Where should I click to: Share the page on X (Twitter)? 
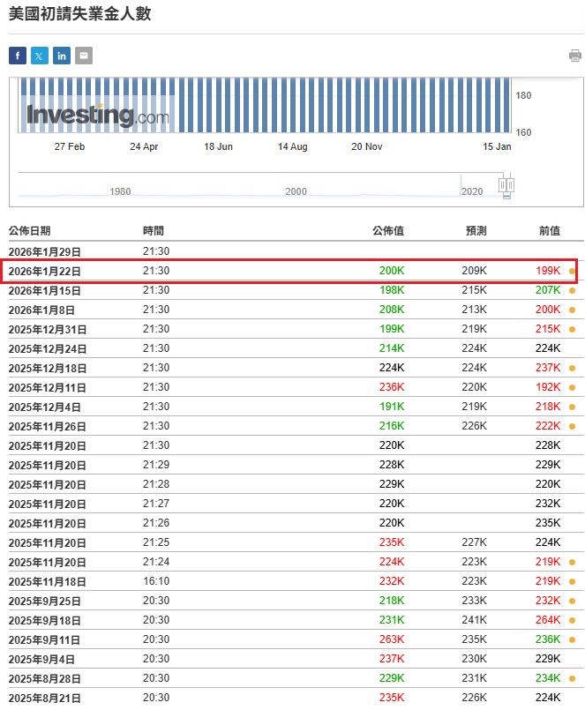tap(40, 56)
